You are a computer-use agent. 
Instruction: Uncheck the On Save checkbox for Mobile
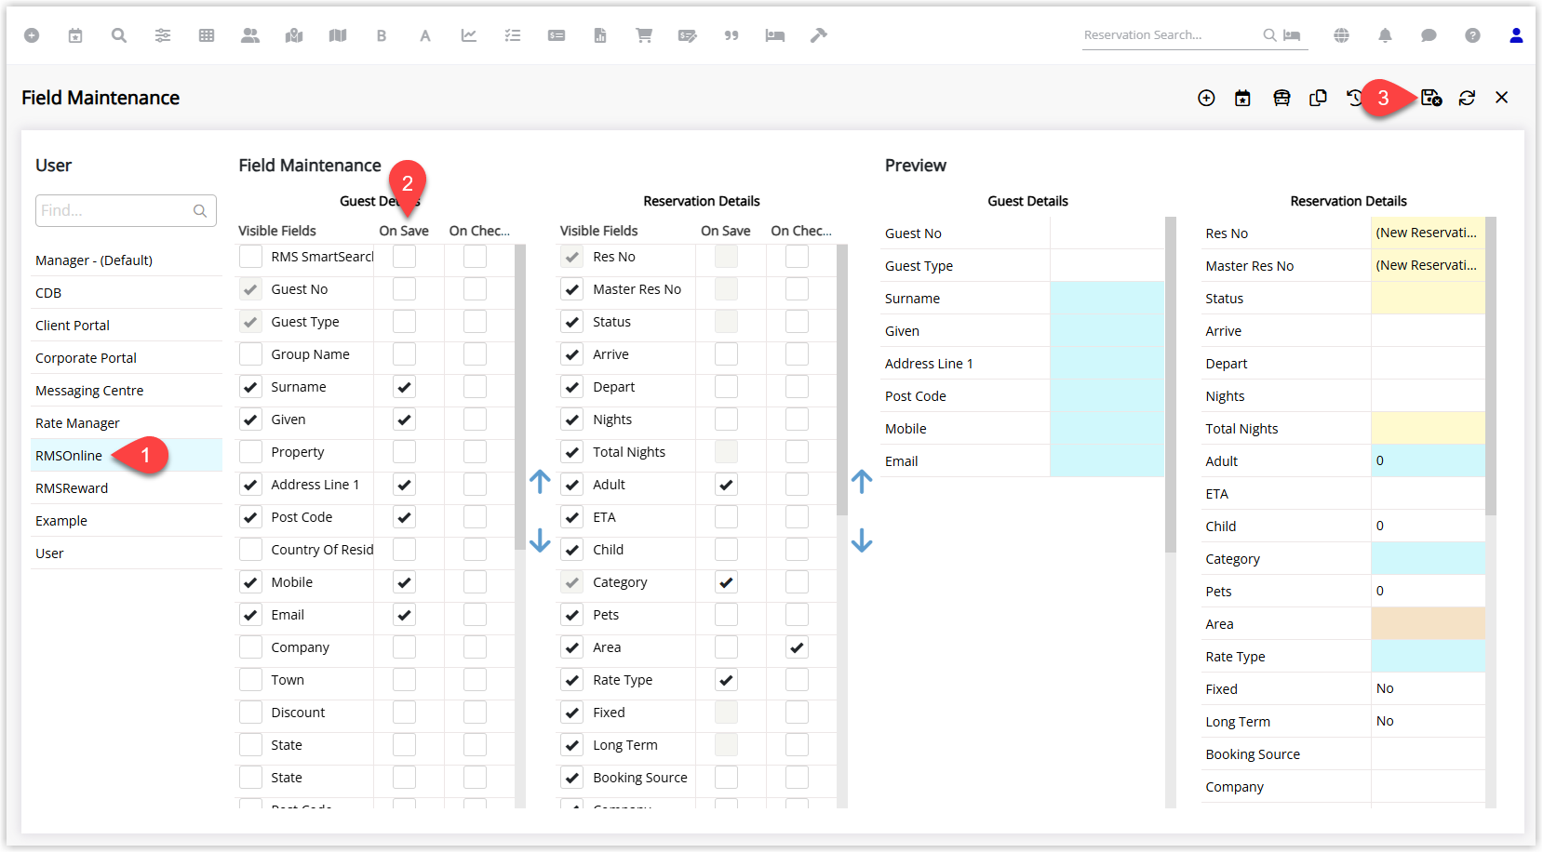404,582
